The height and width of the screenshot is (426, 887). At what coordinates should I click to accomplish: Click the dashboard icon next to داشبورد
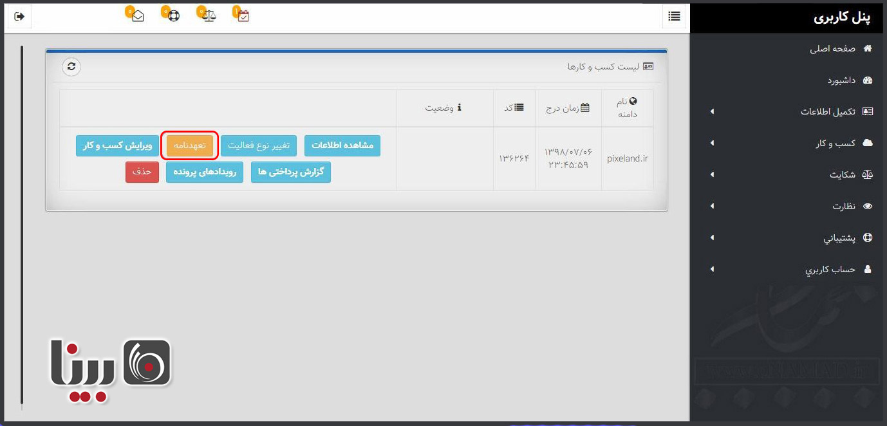(x=867, y=80)
